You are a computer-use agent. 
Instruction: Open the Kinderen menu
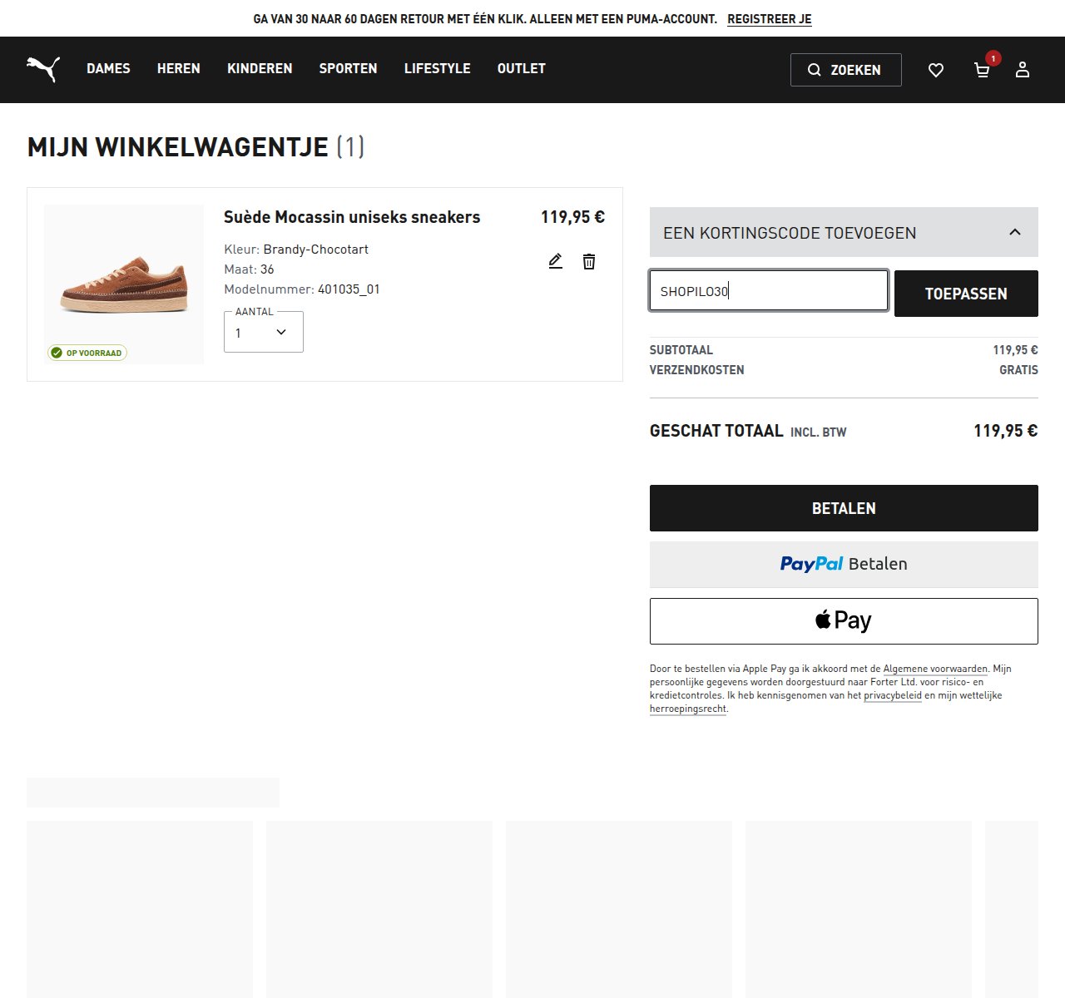260,68
